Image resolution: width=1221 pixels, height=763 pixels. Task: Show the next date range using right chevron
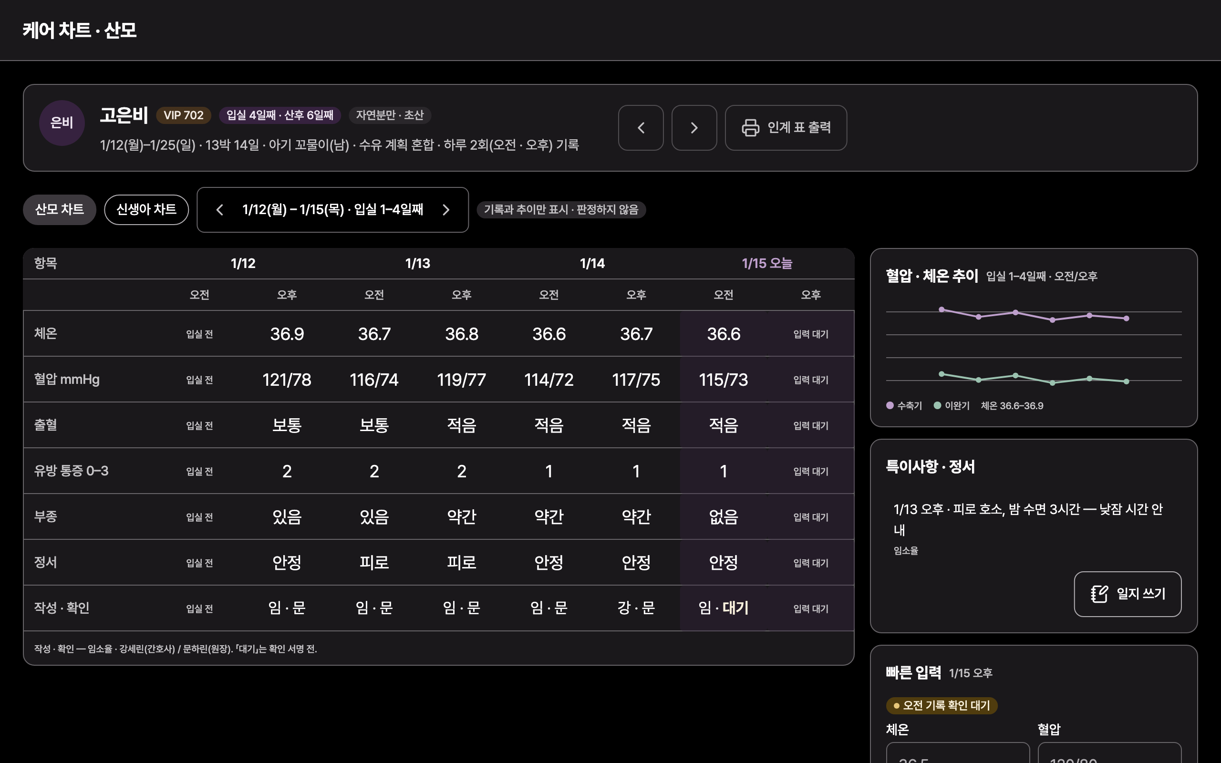[446, 210]
